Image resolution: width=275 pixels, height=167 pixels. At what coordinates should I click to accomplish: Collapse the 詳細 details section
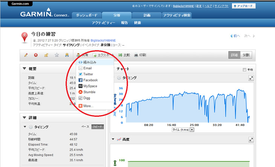pyautogui.click(x=24, y=118)
